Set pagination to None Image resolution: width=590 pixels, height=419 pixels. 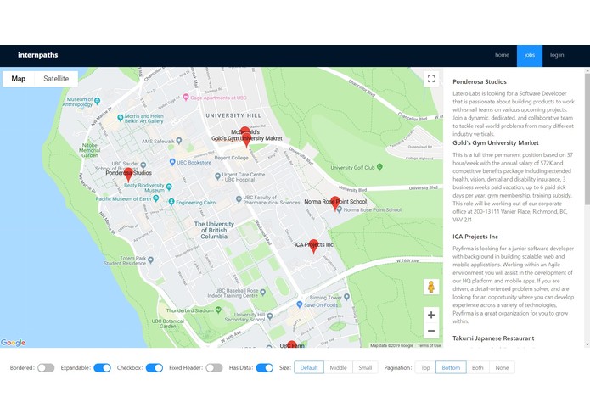tap(502, 367)
